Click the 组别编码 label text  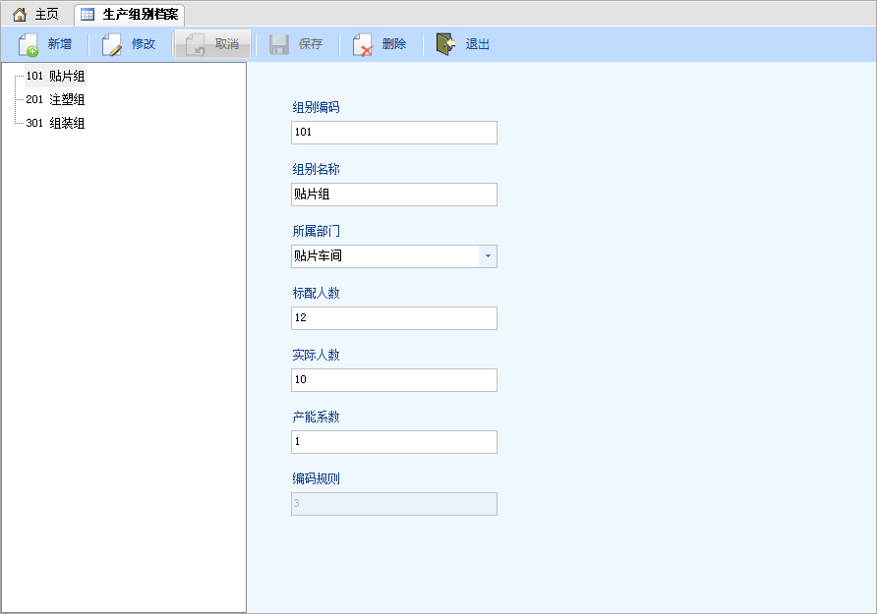(x=316, y=107)
